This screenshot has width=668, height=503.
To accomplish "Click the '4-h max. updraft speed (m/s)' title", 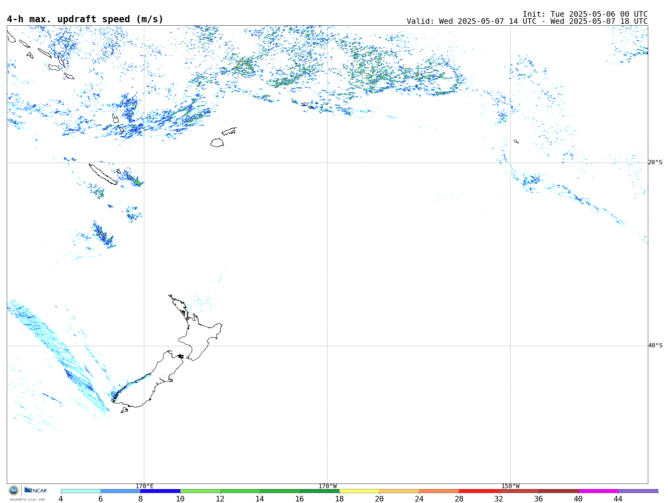I will [85, 19].
